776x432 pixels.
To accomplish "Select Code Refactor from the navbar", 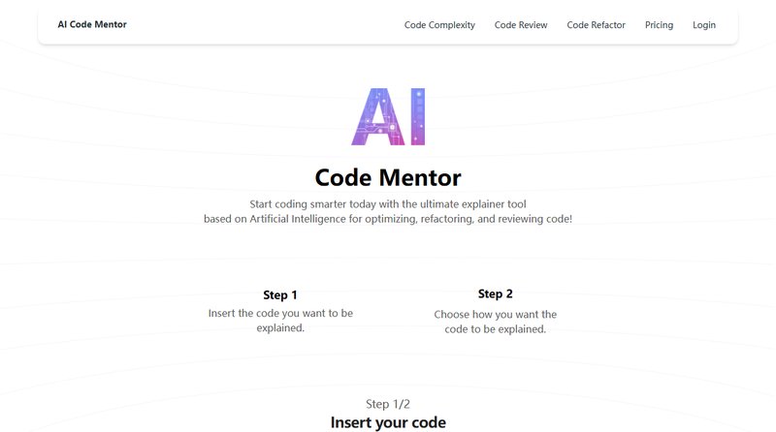I will tap(596, 25).
